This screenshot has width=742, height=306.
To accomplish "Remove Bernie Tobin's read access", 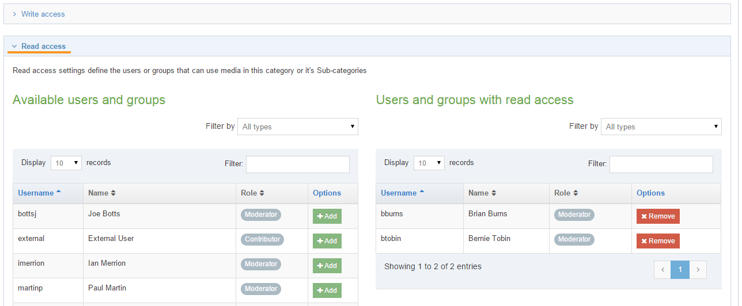I will [657, 241].
